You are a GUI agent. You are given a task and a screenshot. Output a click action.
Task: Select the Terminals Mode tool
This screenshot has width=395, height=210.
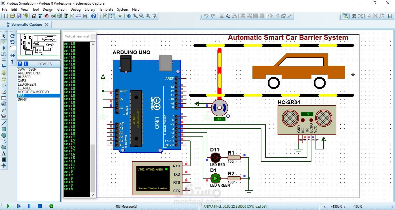[x=4, y=79]
